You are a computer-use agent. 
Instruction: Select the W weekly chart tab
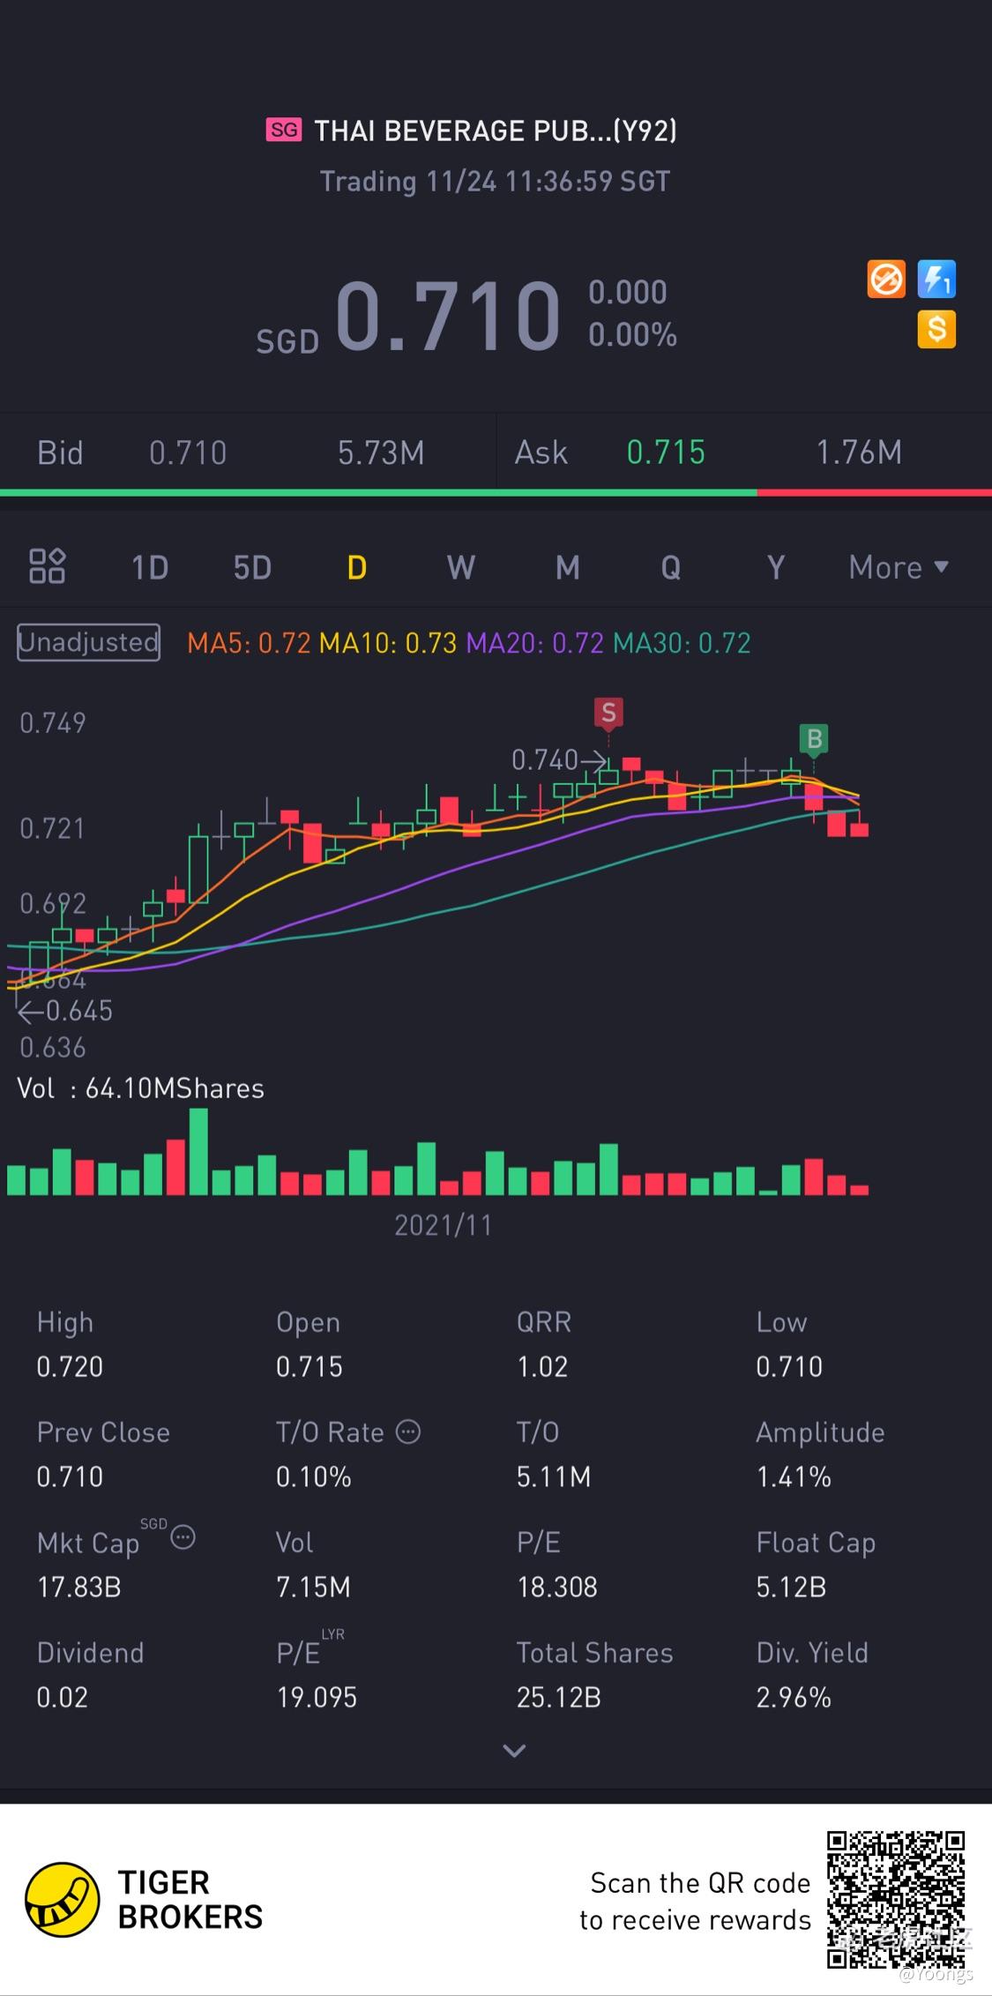(x=461, y=567)
